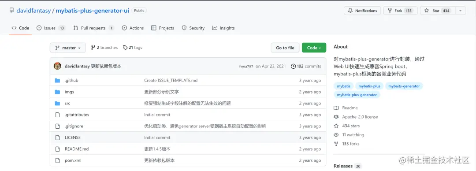476x171 pixels.
Task: Click the Fork count 135 badge
Action: coord(408,11)
